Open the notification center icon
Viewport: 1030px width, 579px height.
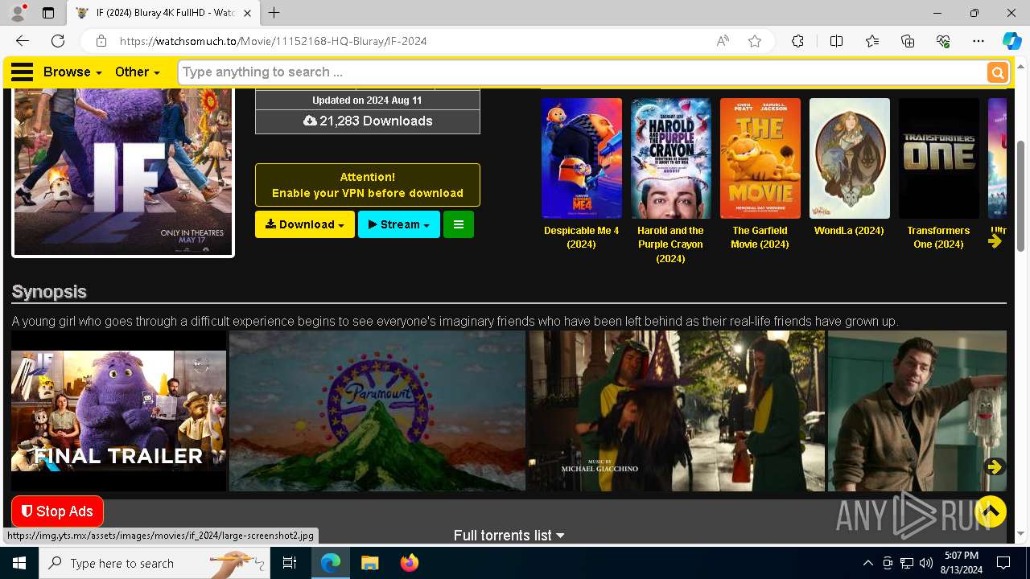(1003, 563)
